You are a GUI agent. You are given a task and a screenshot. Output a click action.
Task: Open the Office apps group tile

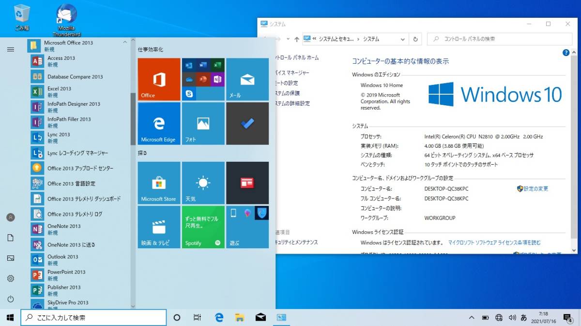point(203,79)
